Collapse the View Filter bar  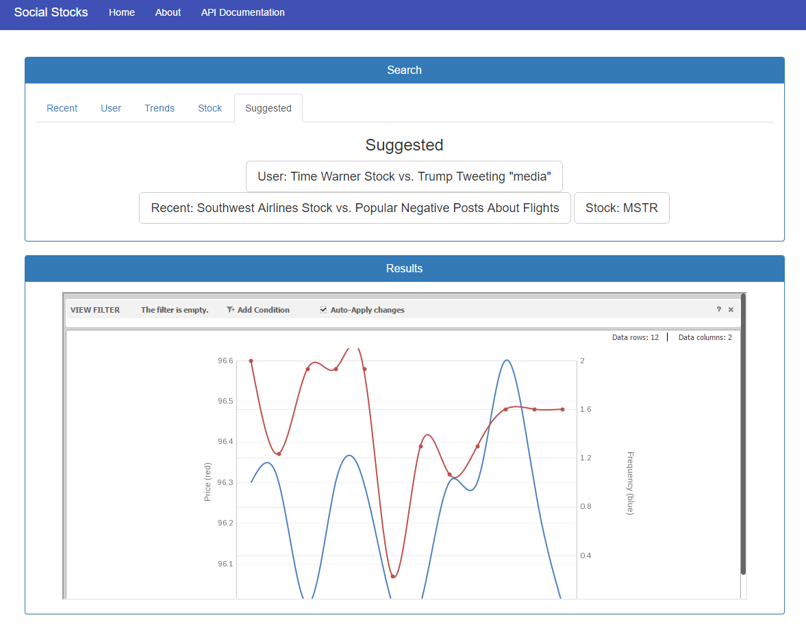pyautogui.click(x=95, y=309)
